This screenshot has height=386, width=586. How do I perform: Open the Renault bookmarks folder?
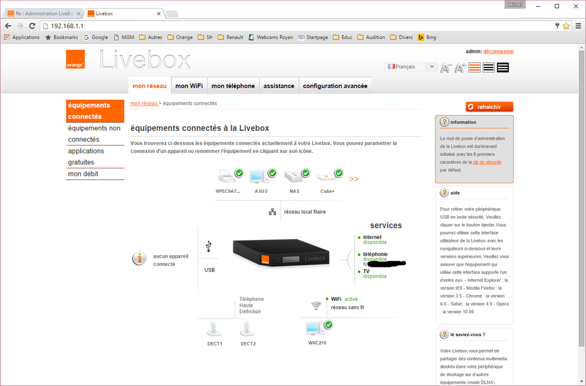(x=230, y=38)
